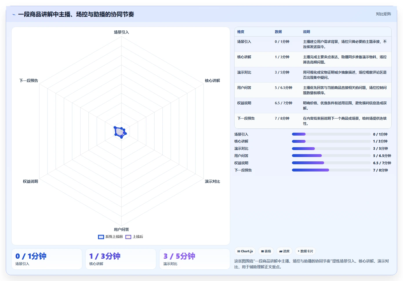Open the 3 / 5分钟 演示对比 data card
The height and width of the screenshot is (281, 403).
click(195, 259)
